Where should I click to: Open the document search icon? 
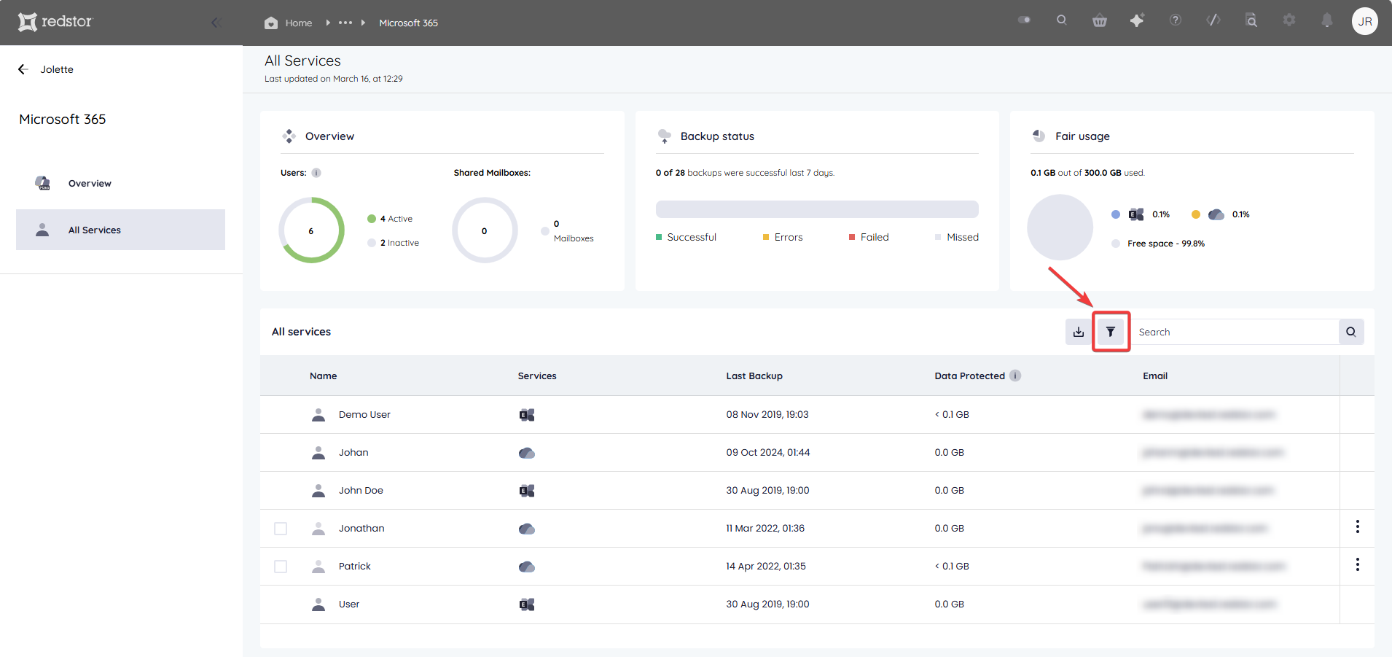(1251, 20)
